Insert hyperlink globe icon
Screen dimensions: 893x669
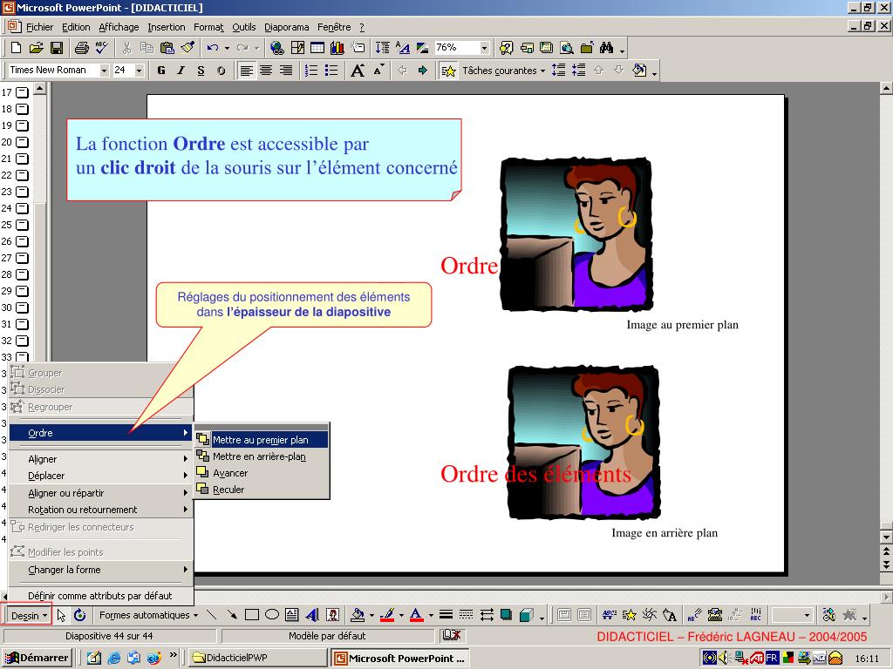click(x=276, y=48)
